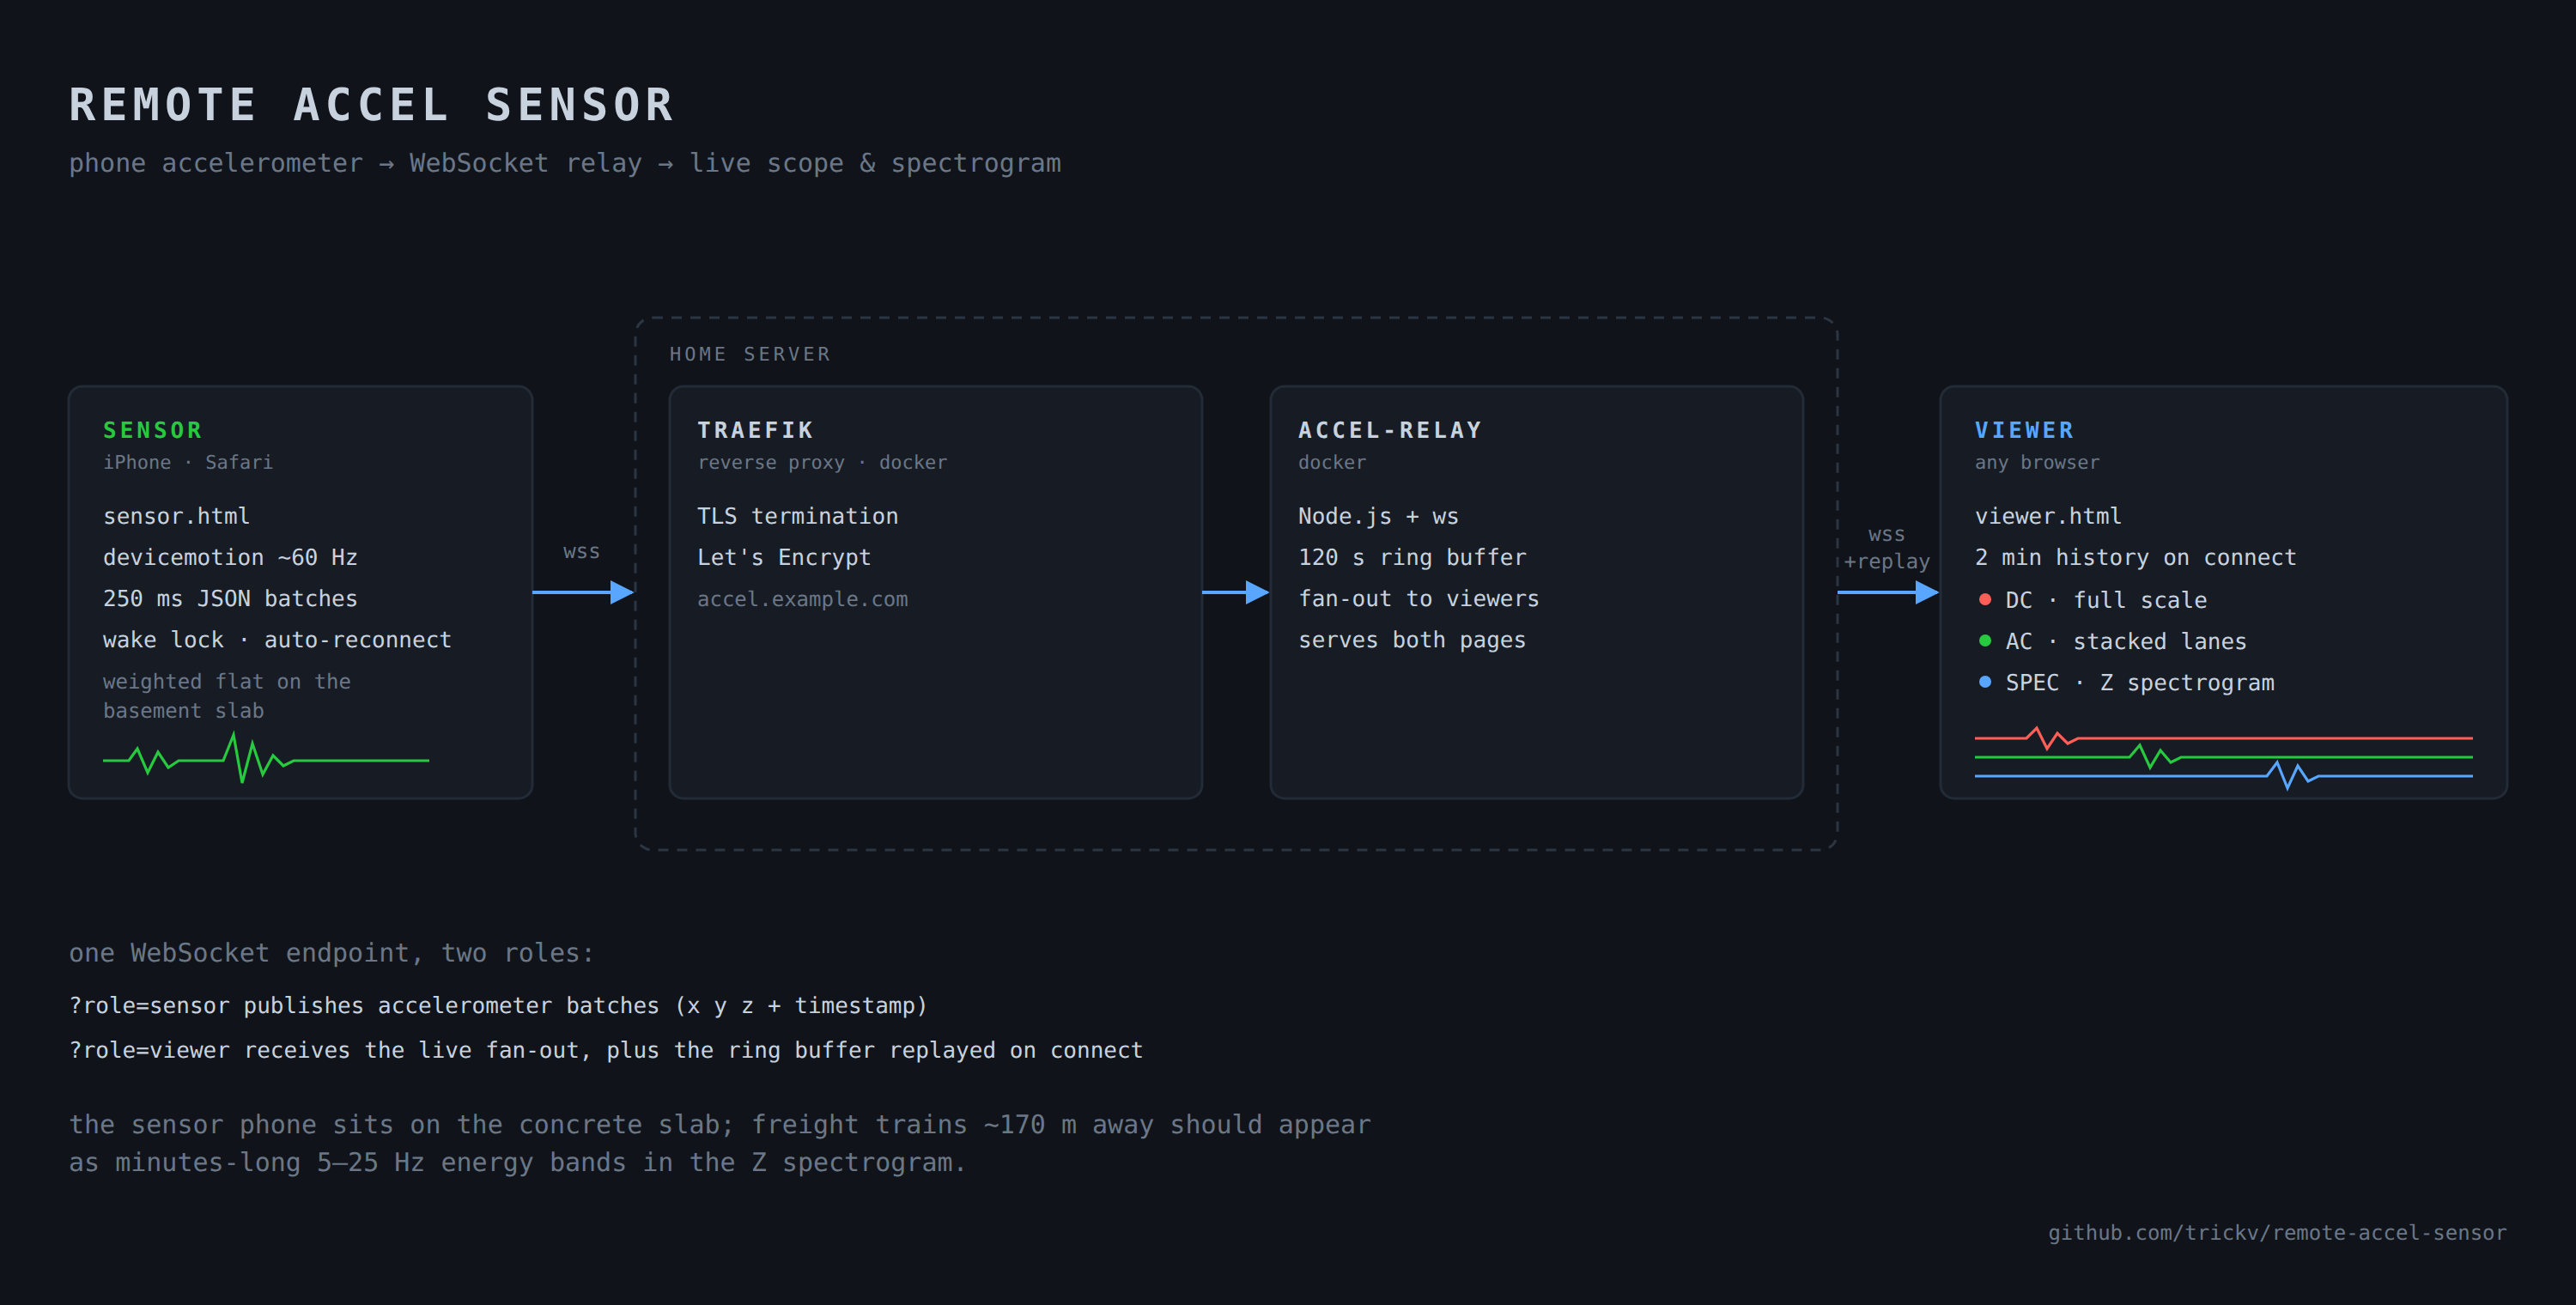Click the blue trace in Viewer card
The width and height of the screenshot is (2576, 1305).
point(2223,776)
